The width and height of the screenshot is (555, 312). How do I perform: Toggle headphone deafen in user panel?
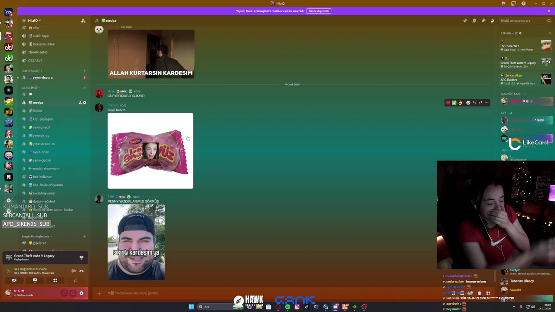(x=72, y=293)
